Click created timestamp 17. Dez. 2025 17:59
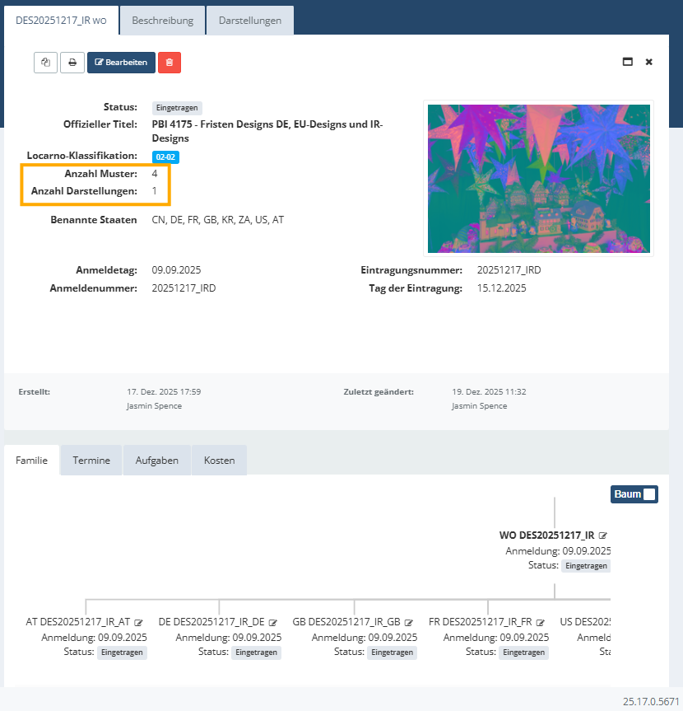The image size is (683, 711). pyautogui.click(x=164, y=392)
